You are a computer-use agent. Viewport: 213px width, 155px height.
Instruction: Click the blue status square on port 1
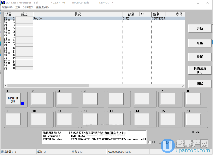tap(23, 103)
